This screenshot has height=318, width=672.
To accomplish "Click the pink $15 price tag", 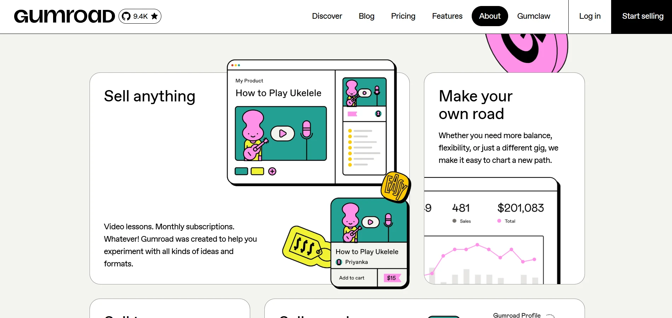I will pyautogui.click(x=392, y=278).
